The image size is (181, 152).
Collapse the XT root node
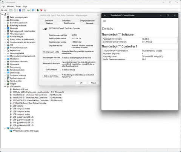point(2,15)
